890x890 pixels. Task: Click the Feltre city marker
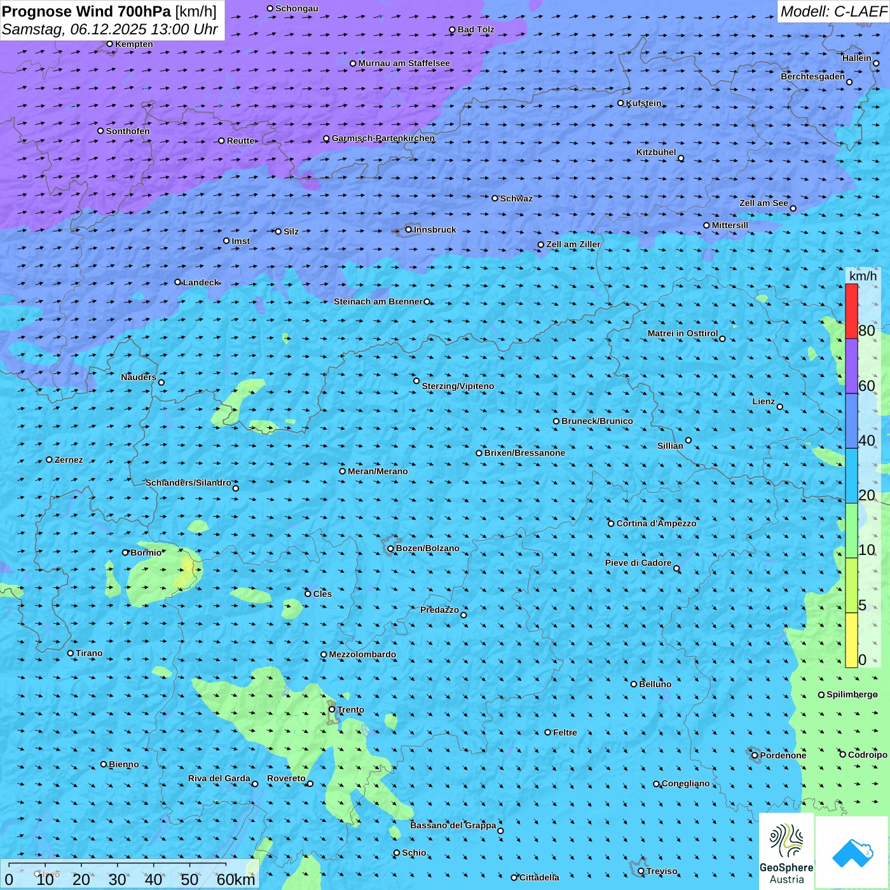click(548, 732)
